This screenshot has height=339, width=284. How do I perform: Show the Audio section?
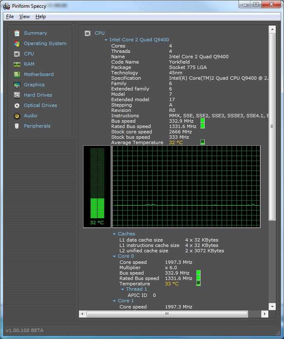pyautogui.click(x=30, y=116)
